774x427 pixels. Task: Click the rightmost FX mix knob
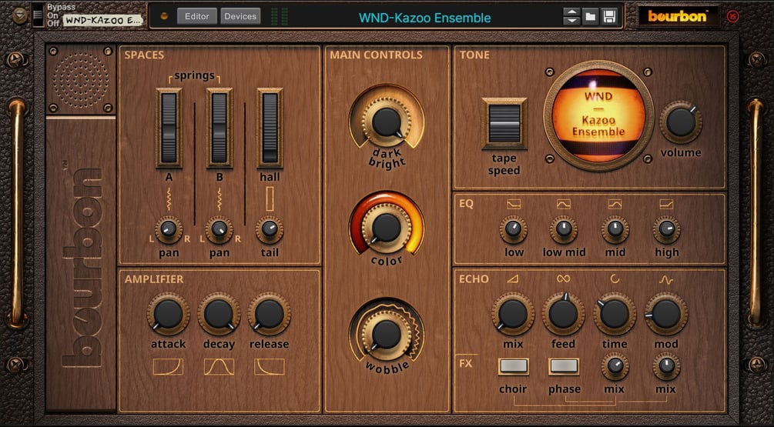666,366
